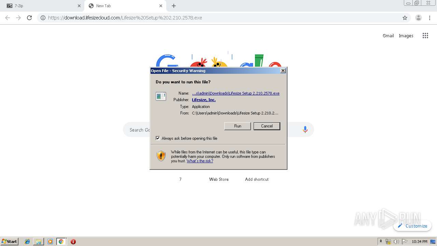Screen dimensions: 437x246
Task: Click the browser back arrow
Action: (8, 18)
